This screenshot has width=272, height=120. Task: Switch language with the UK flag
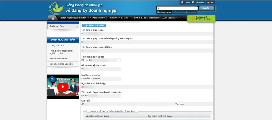click(x=212, y=2)
